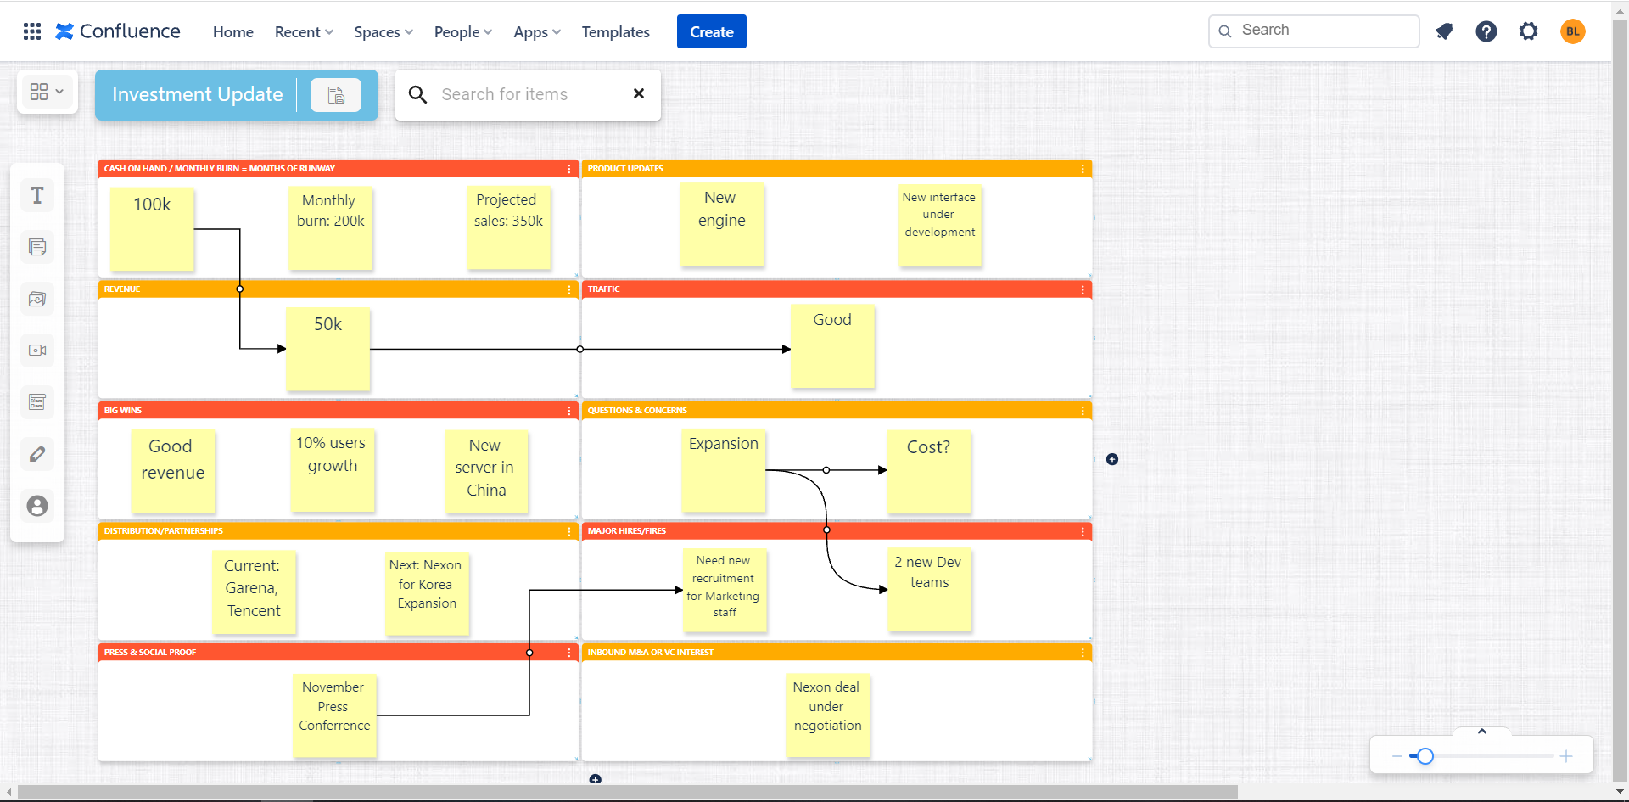
Task: Click the blue Create button
Action: [x=711, y=31]
